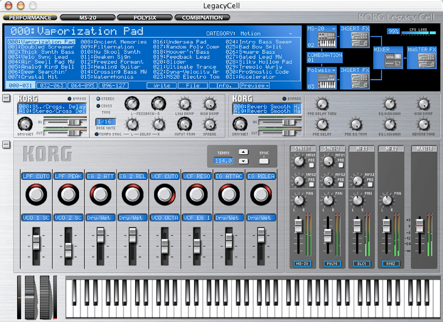Viewport: 443px width, 322px height.
Task: Select the CROSS delay type
Action: (98, 106)
